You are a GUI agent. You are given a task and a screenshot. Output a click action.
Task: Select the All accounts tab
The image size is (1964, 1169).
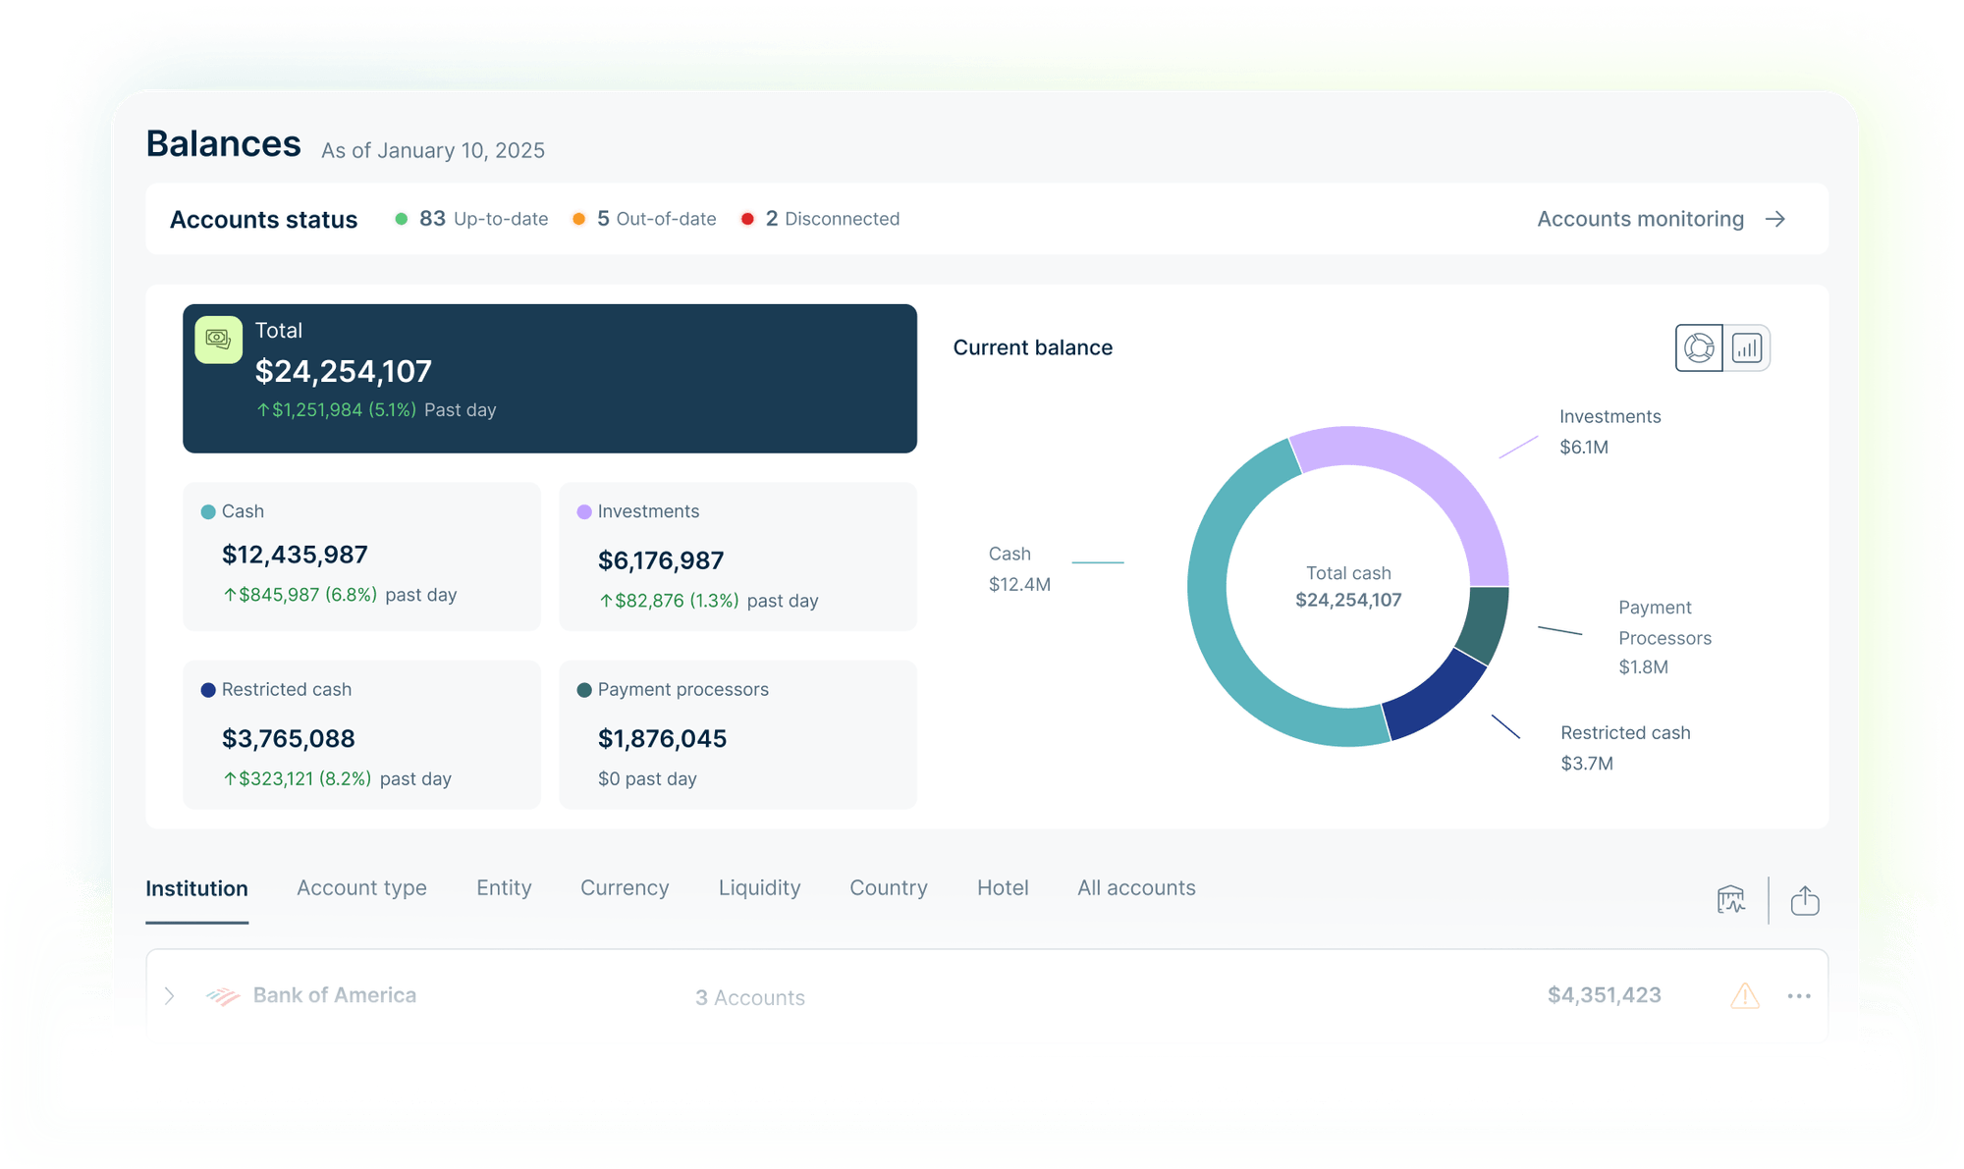pos(1135,888)
